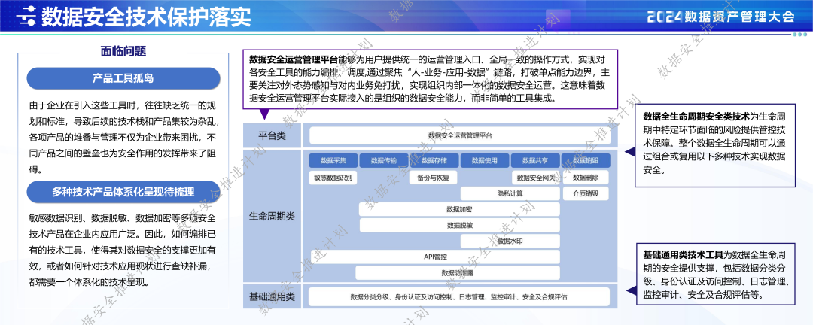This screenshot has width=813, height=325.
Task: Select the 敏感数据识别 box
Action: (333, 178)
